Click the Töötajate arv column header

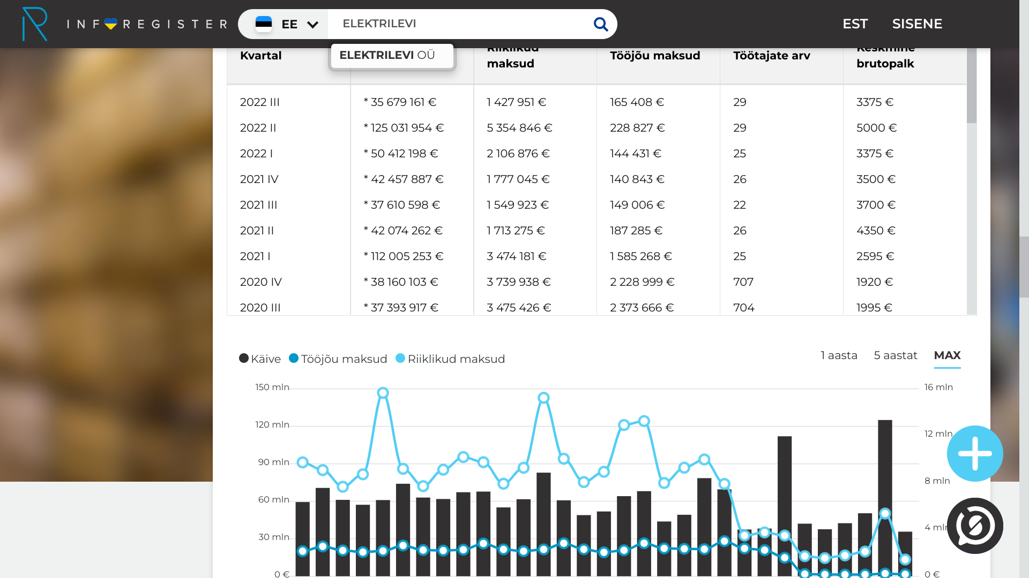coord(772,56)
